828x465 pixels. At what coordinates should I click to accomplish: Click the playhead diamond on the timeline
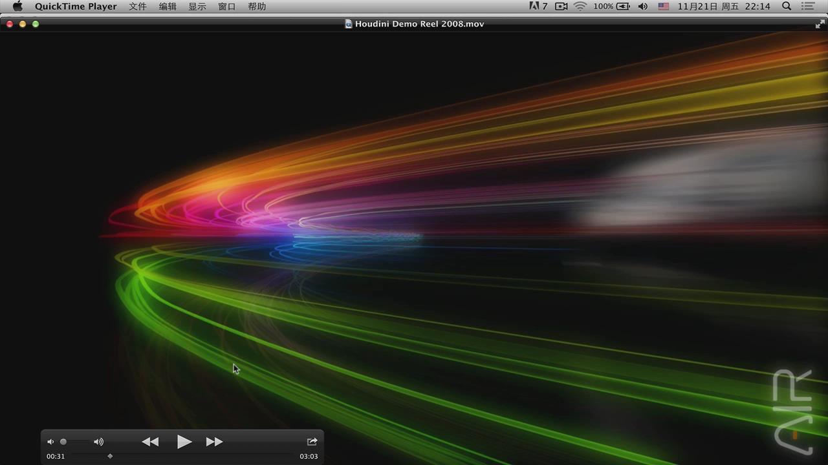coord(110,456)
